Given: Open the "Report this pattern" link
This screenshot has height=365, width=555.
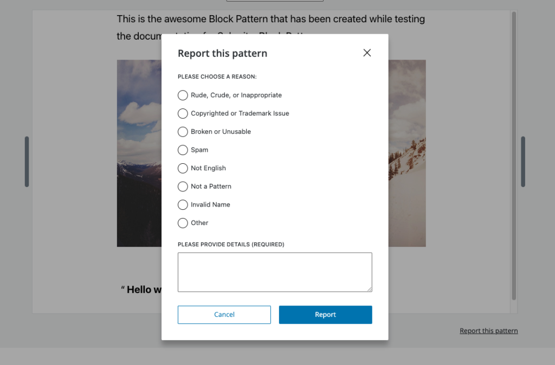Looking at the screenshot, I should (488, 330).
